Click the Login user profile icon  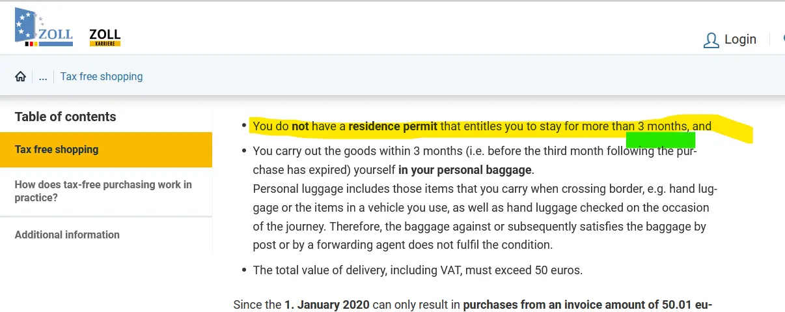pos(711,40)
